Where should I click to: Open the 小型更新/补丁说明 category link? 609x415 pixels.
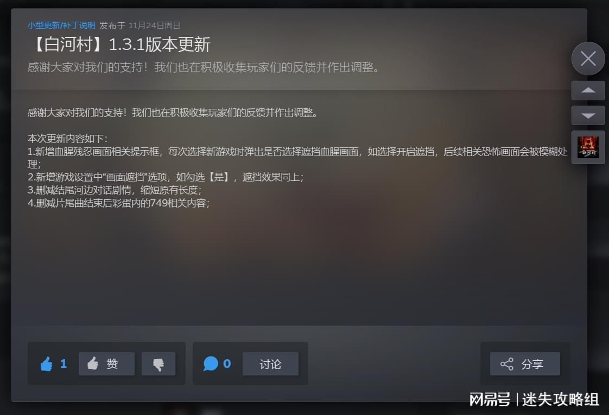(61, 25)
